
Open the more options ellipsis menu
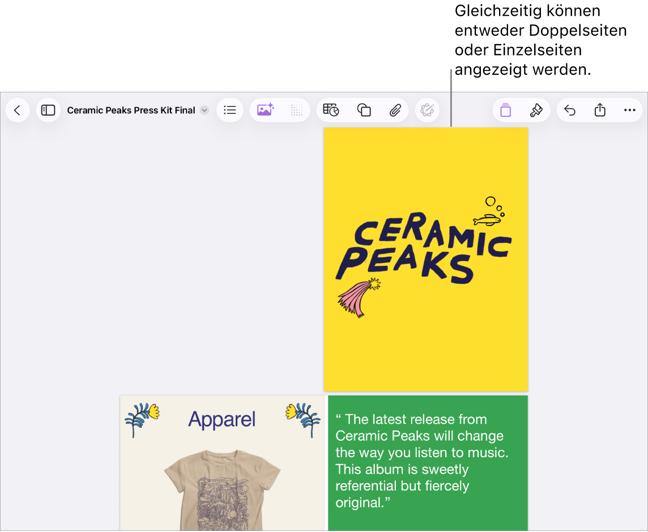pyautogui.click(x=629, y=110)
